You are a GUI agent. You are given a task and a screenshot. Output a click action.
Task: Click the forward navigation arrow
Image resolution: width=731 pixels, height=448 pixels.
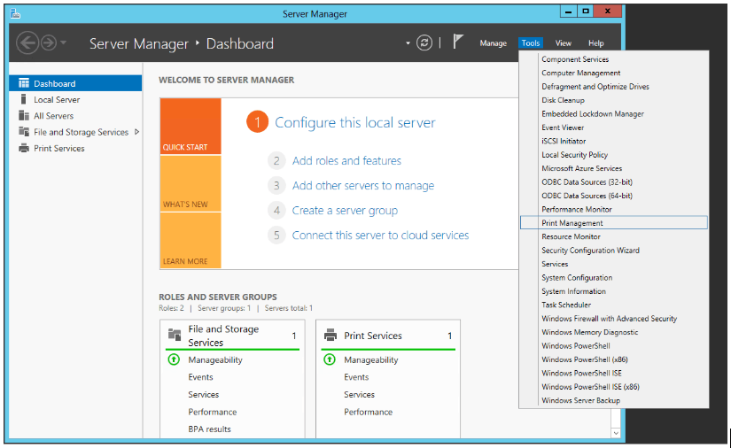coord(49,42)
